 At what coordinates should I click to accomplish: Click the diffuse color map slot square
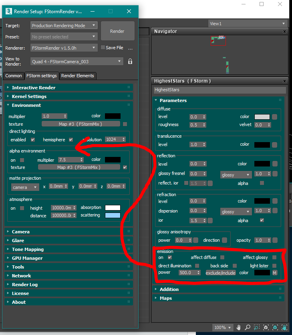point(275,117)
